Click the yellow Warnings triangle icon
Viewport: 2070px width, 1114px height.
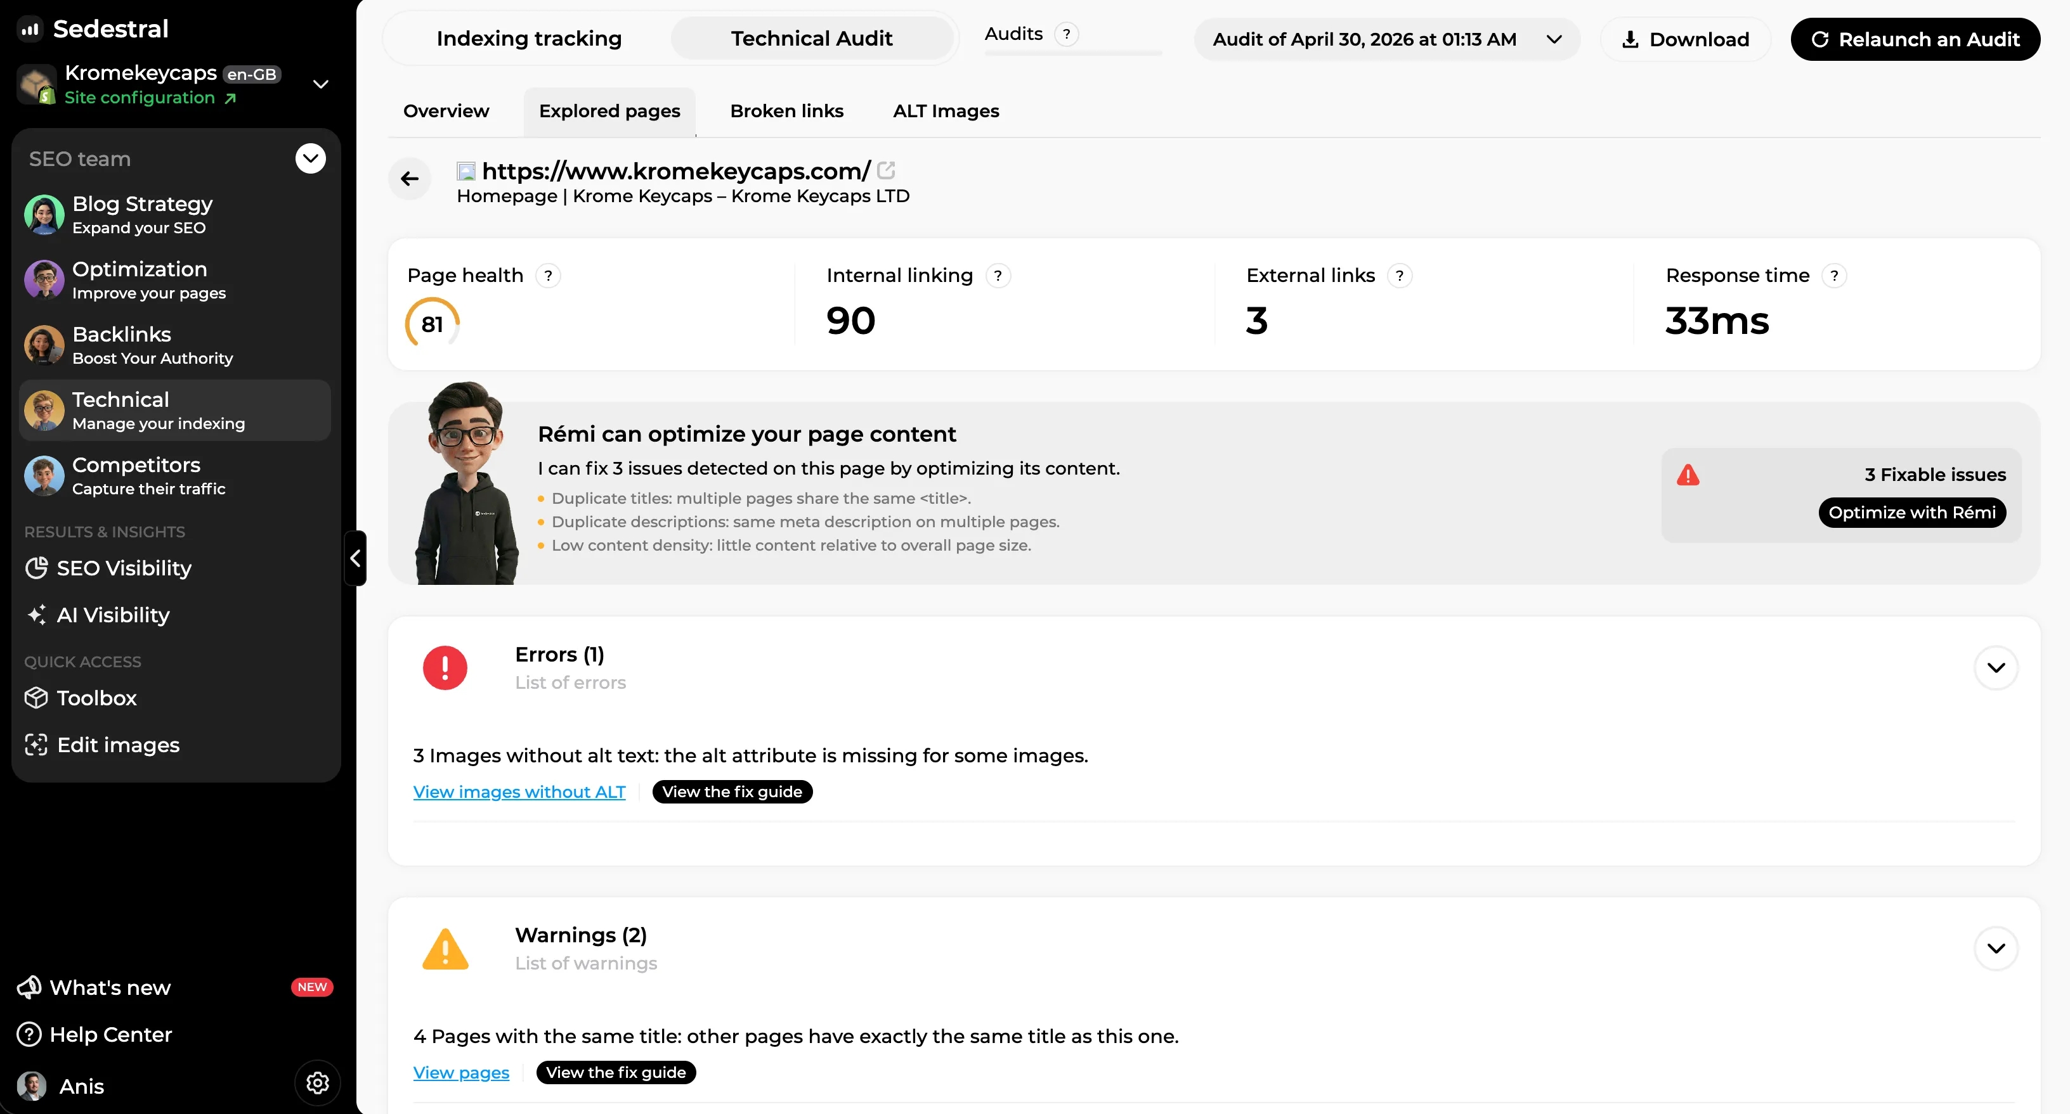pos(445,949)
